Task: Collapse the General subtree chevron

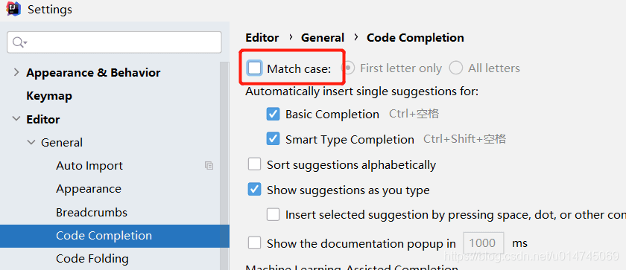Action: click(x=31, y=142)
